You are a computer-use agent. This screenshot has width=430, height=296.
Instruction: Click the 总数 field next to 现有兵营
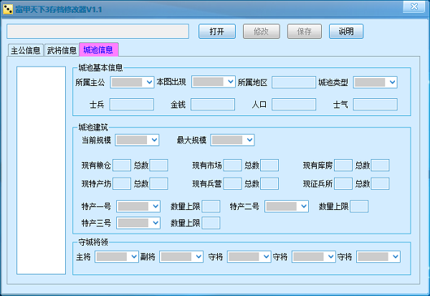[x=269, y=183]
